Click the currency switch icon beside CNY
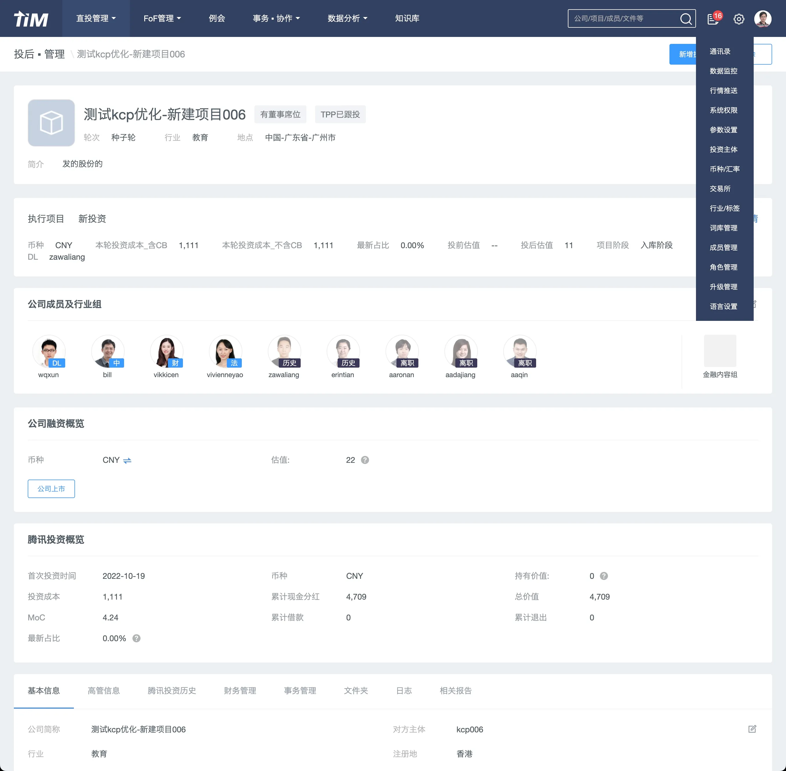 (127, 461)
